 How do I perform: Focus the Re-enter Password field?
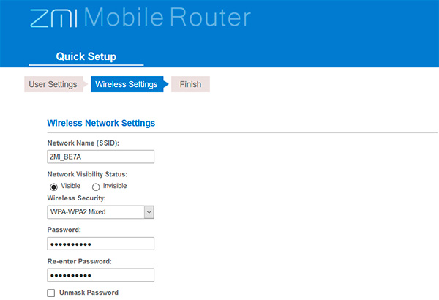(x=100, y=275)
